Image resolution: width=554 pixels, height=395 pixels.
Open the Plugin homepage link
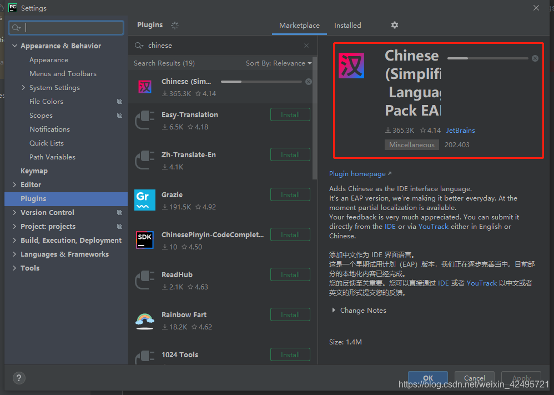click(x=360, y=174)
